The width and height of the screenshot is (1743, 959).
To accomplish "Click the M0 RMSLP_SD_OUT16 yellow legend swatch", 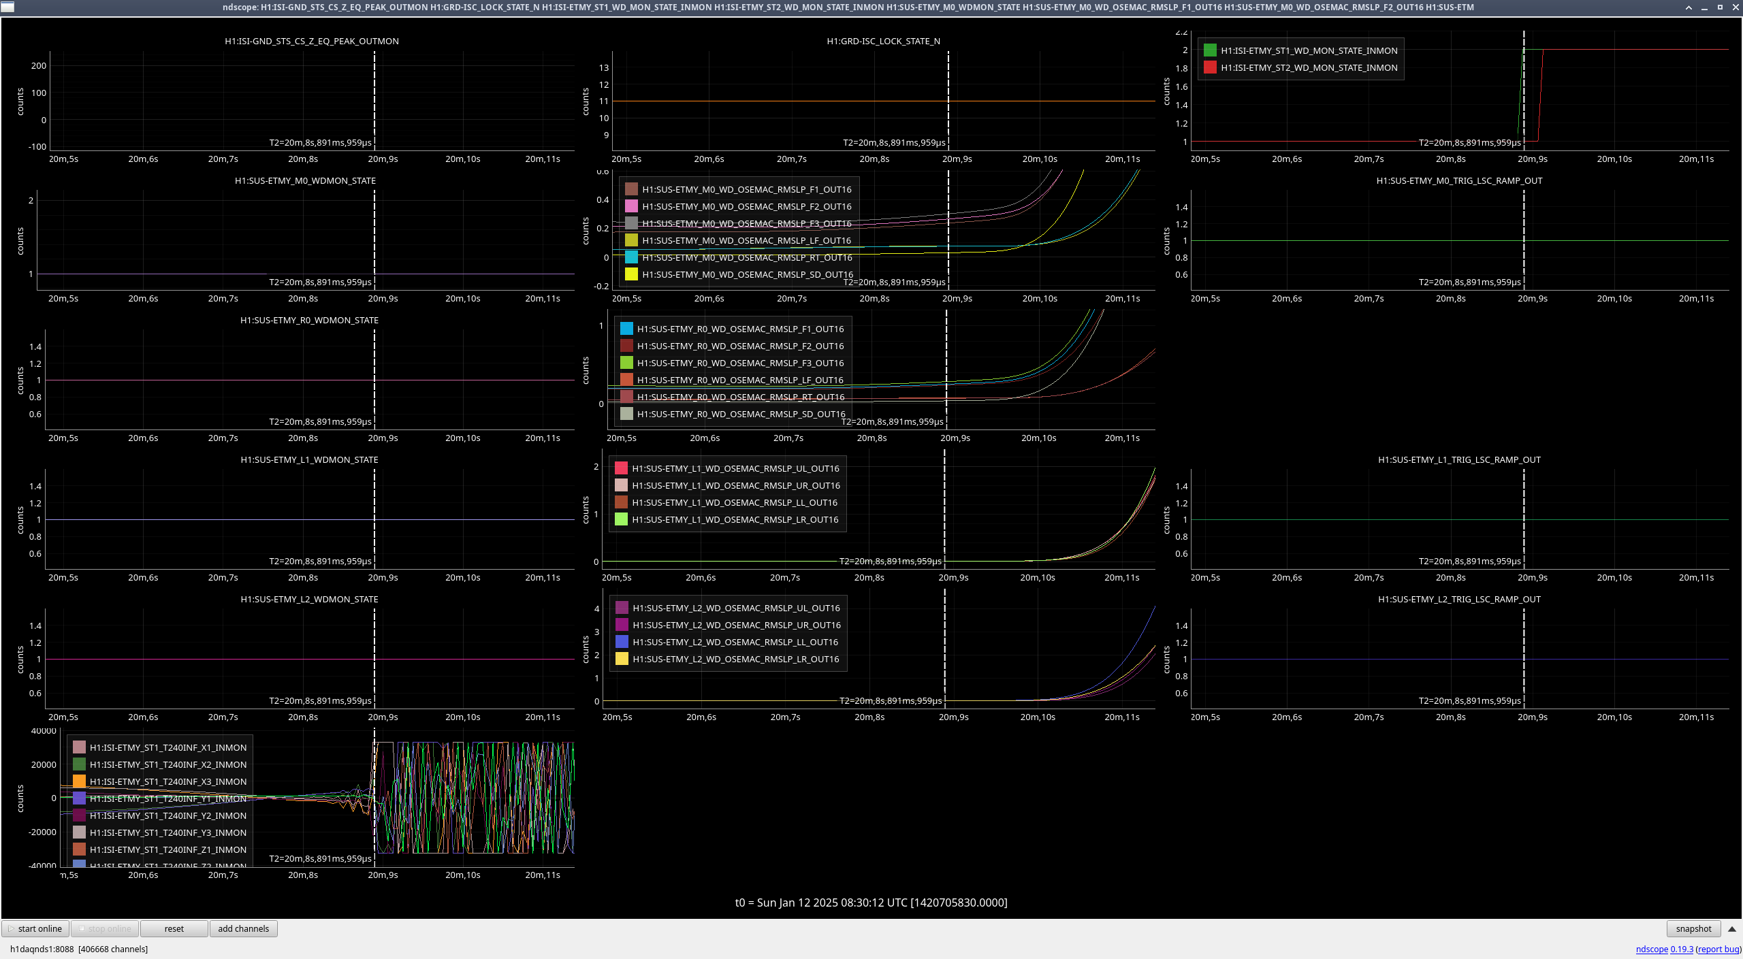I will 631,274.
